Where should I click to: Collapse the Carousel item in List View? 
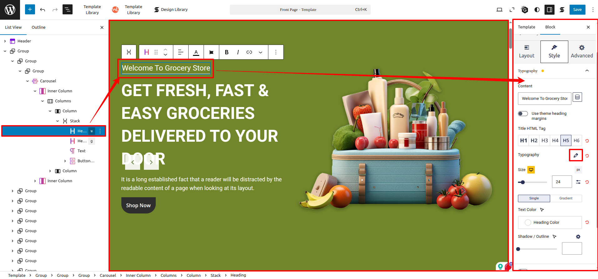click(28, 81)
